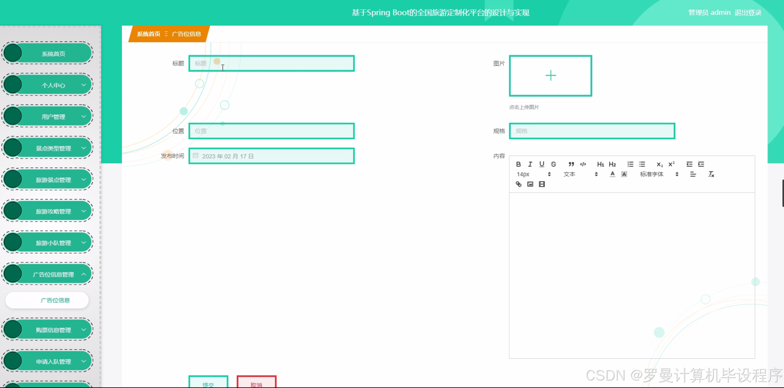The image size is (784, 388).
Task: Click 退出登录 to log out
Action: [x=748, y=13]
